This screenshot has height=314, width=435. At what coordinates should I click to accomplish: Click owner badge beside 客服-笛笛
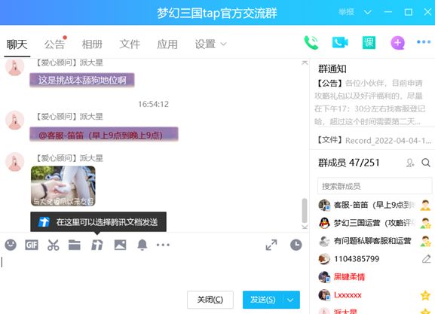coord(425,205)
